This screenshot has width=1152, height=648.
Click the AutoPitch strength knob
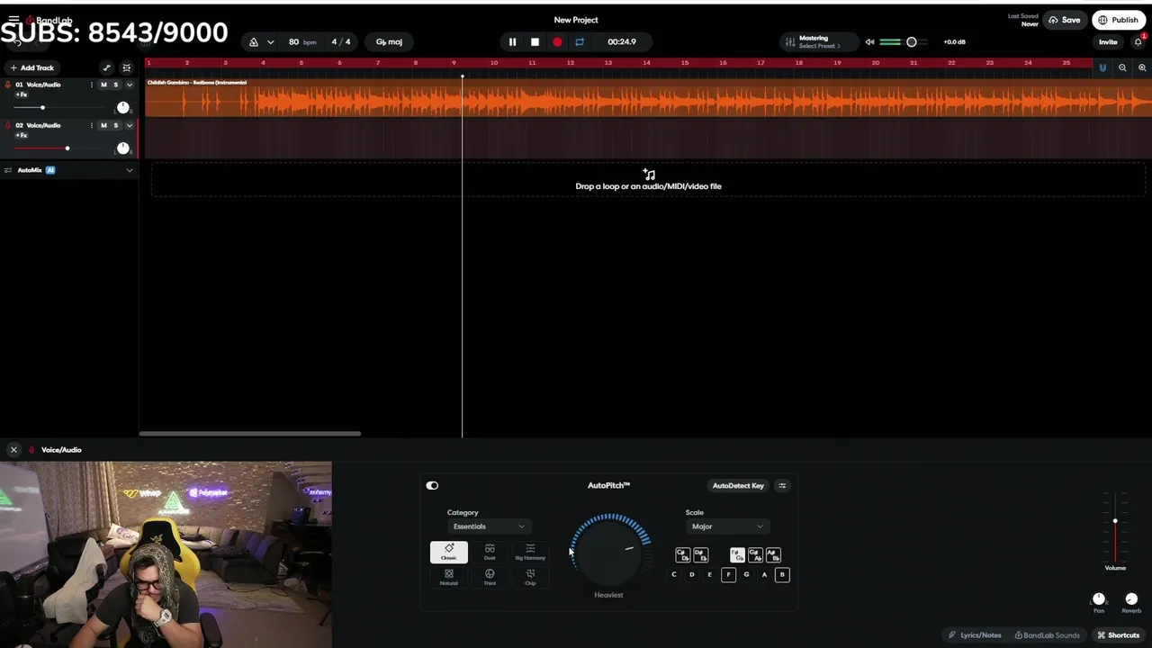click(609, 551)
